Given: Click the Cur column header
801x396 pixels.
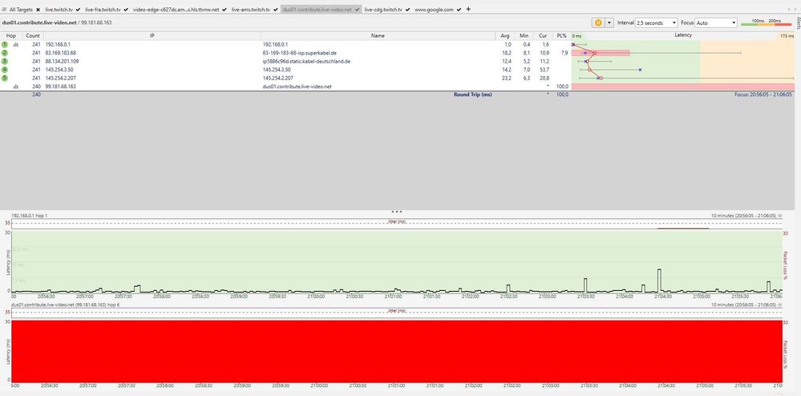Looking at the screenshot, I should click(543, 36).
